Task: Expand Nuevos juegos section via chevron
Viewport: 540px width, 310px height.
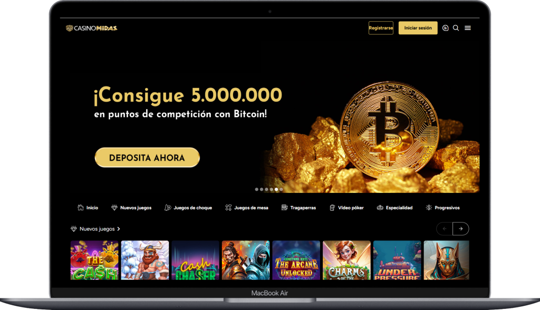Action: [x=119, y=229]
